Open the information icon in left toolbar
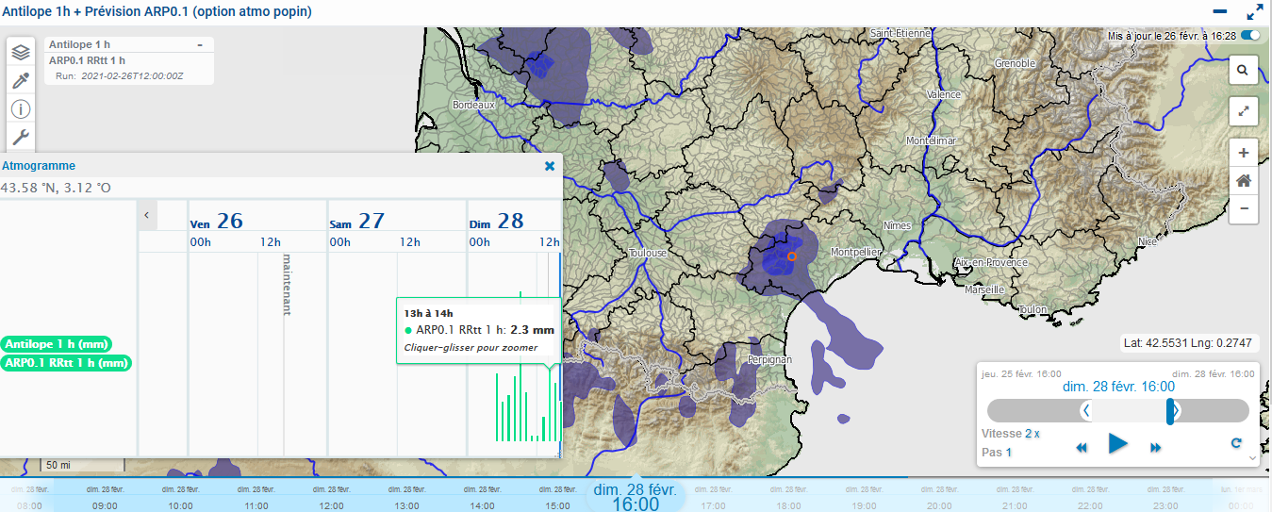Viewport: 1272px width, 512px height. pos(21,109)
